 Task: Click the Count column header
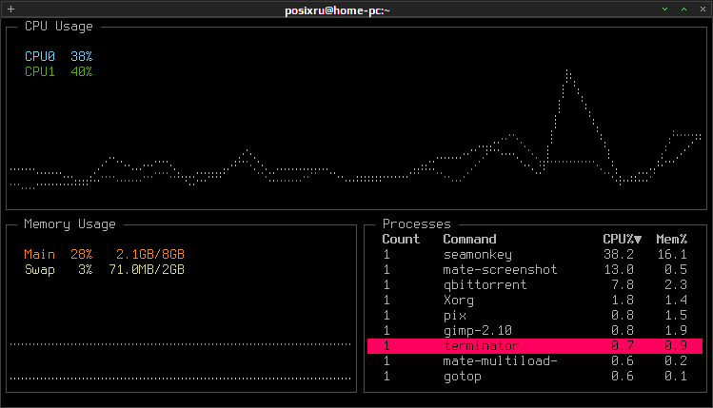coord(401,239)
